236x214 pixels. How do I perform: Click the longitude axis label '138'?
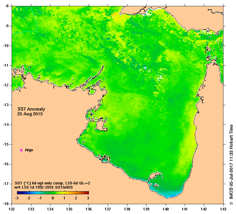pos(127,209)
